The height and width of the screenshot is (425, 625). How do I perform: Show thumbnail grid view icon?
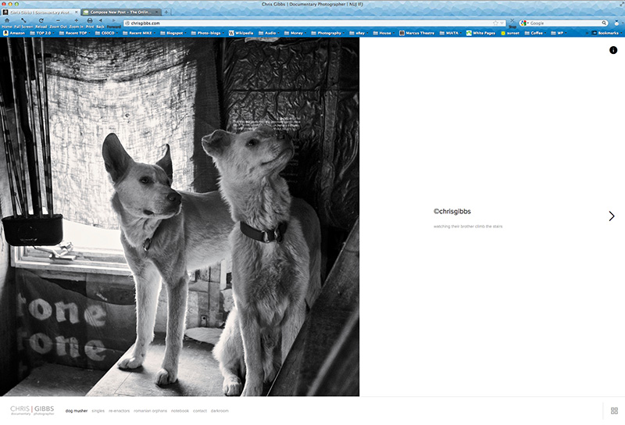613,410
